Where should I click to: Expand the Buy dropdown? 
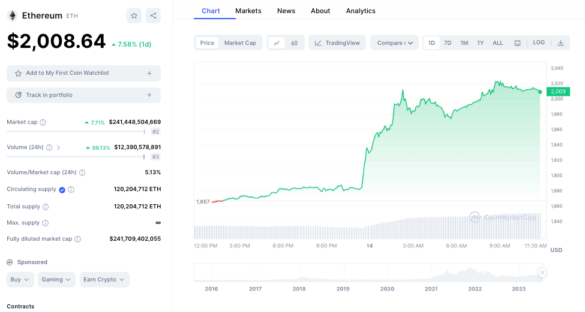[x=20, y=280]
